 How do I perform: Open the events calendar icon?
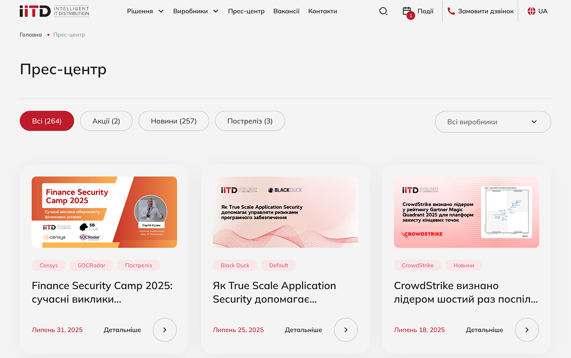click(x=407, y=11)
